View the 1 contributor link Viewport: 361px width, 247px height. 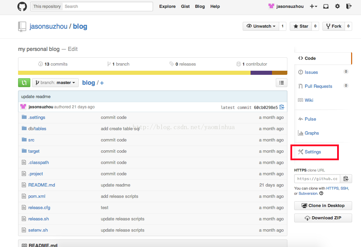pos(252,64)
